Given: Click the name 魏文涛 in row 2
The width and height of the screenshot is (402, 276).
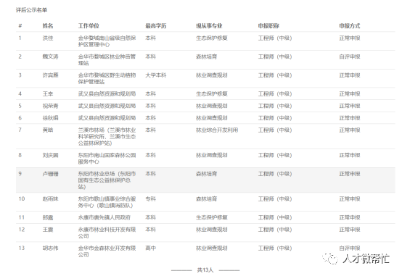Looking at the screenshot, I should point(50,57).
